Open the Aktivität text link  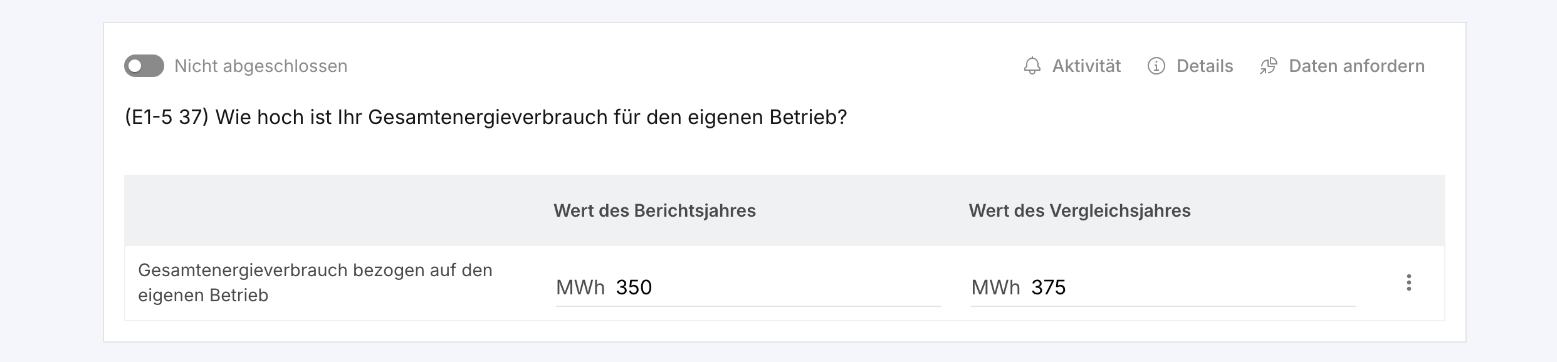tap(1086, 66)
